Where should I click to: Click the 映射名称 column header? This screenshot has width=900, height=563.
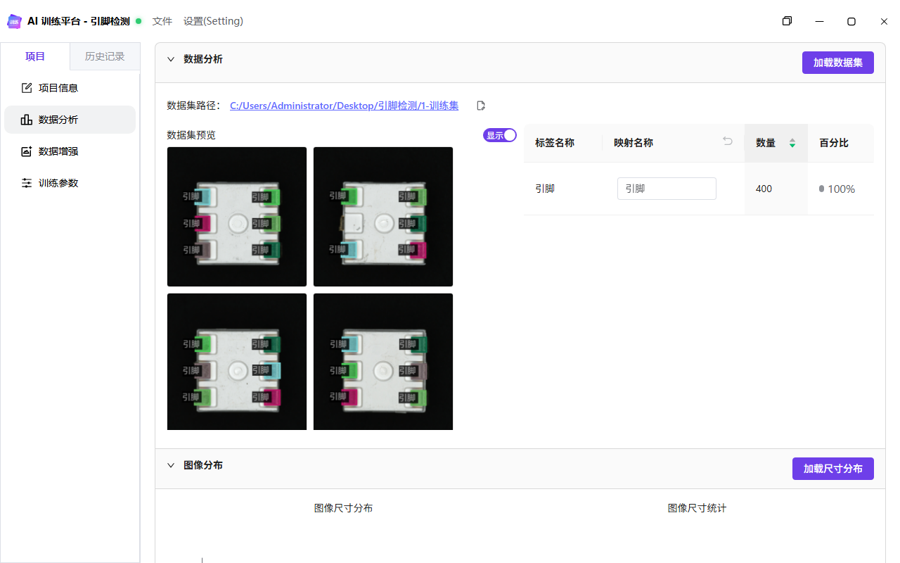point(634,143)
